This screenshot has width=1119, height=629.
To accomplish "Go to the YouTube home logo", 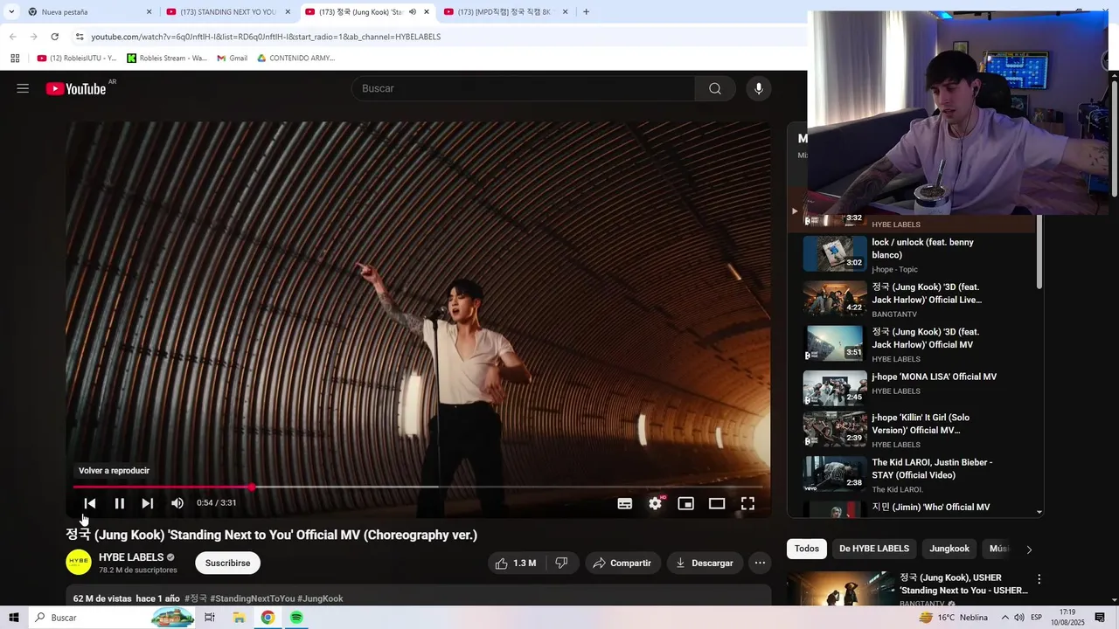I will tap(76, 88).
